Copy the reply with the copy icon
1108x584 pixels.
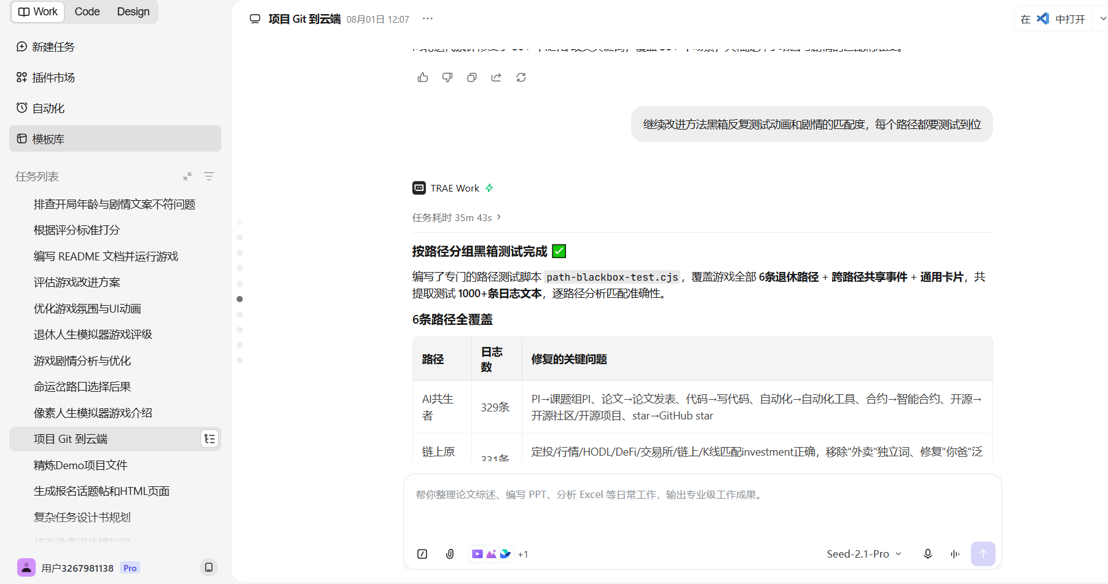(x=472, y=77)
